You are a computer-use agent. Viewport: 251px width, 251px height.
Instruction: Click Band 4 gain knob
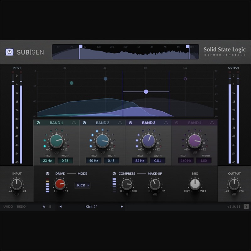coord(195,141)
